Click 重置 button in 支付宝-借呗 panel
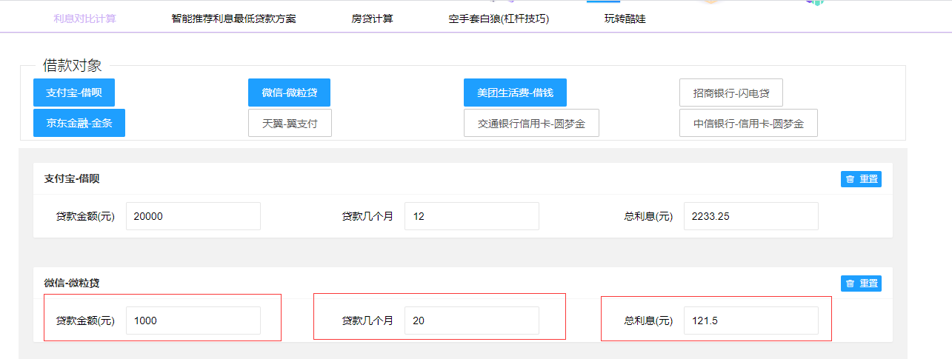 point(861,178)
